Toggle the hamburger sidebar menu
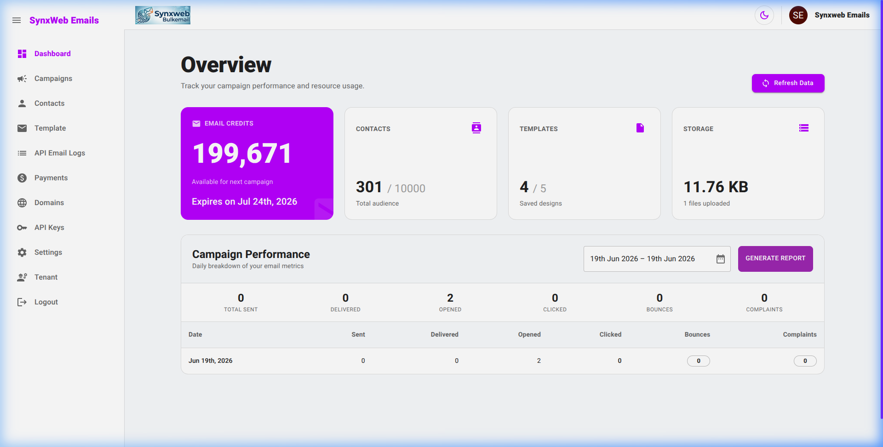 17,20
